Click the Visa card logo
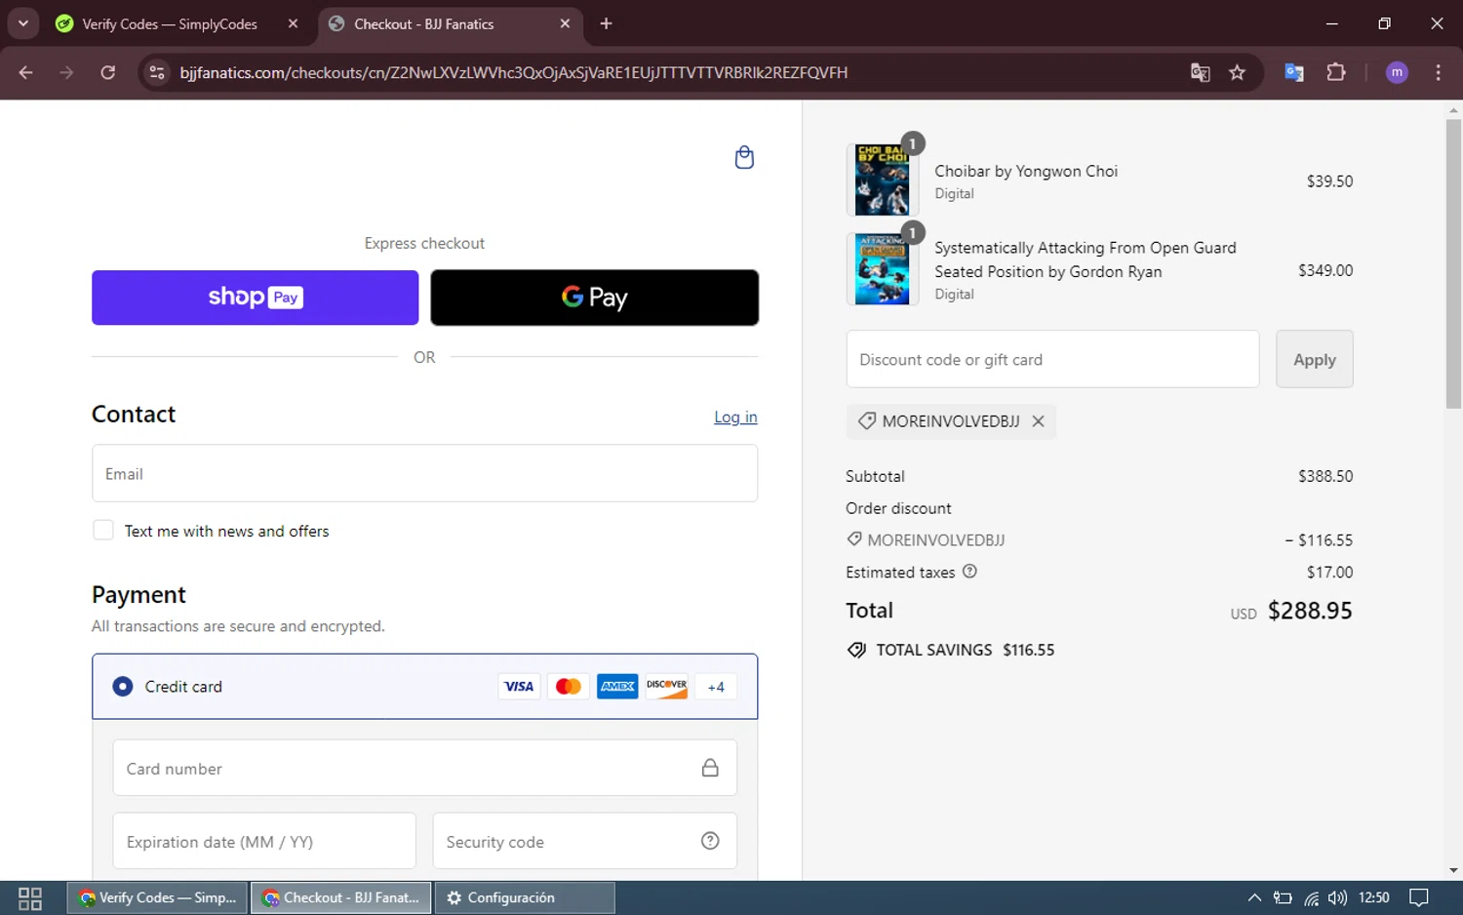Image resolution: width=1463 pixels, height=915 pixels. click(x=519, y=687)
